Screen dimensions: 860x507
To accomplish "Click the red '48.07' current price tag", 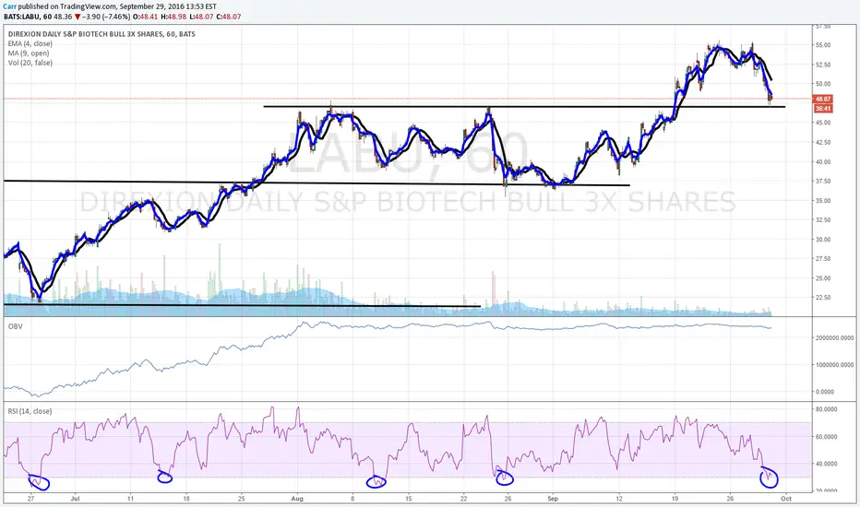I will (x=823, y=100).
